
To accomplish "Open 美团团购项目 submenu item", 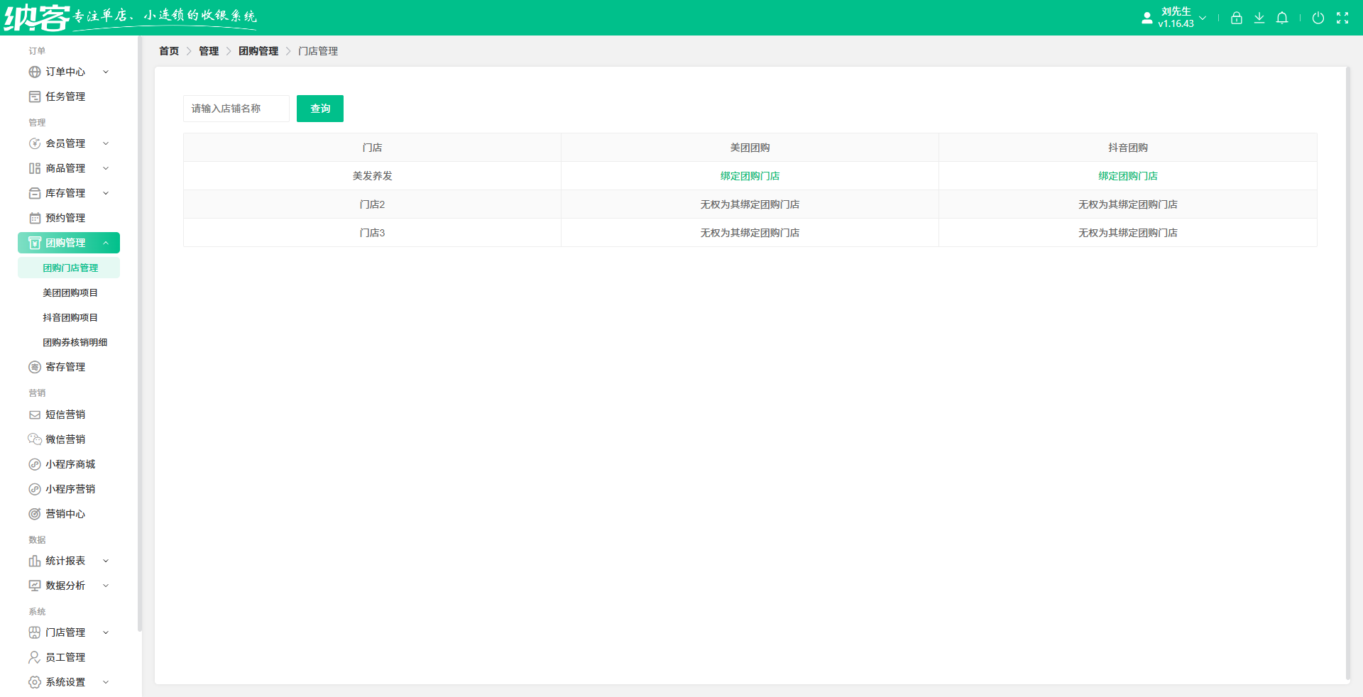I will [x=69, y=292].
